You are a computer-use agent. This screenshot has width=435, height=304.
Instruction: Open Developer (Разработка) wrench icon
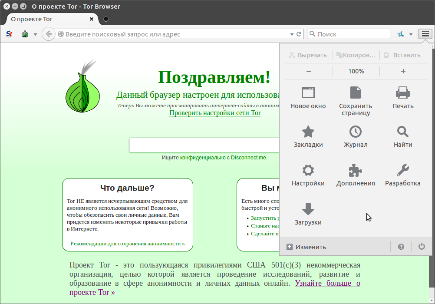point(403,170)
